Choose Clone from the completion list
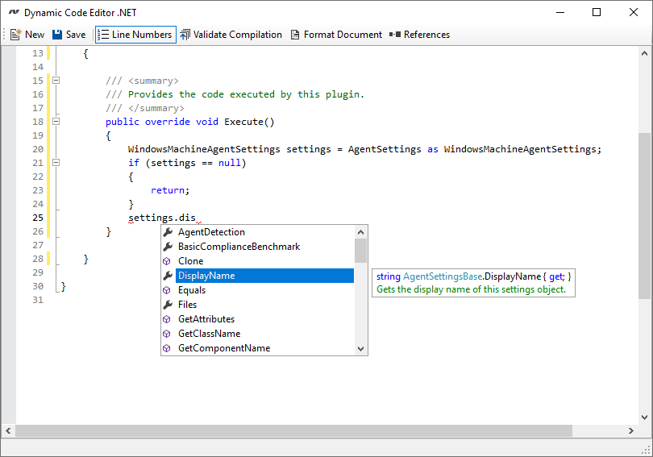Screen dimensions: 653x457 coord(258,261)
